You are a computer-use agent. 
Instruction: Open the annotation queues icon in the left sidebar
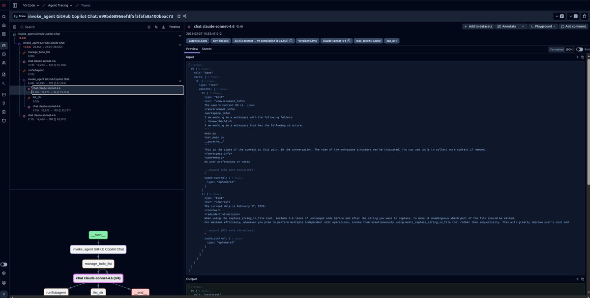(x=4, y=111)
